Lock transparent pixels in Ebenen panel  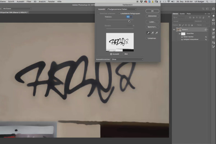180,25
